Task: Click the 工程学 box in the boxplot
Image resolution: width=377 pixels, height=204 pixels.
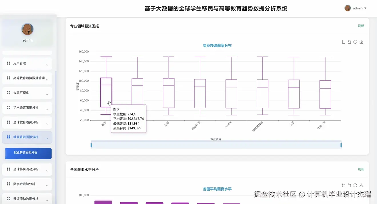Action: (x=231, y=94)
